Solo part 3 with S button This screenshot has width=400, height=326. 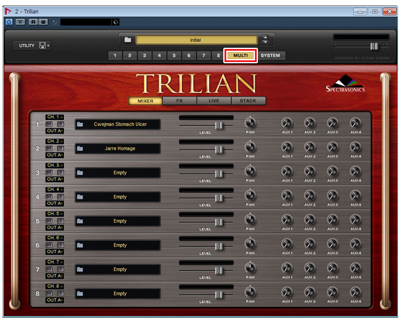(x=60, y=173)
